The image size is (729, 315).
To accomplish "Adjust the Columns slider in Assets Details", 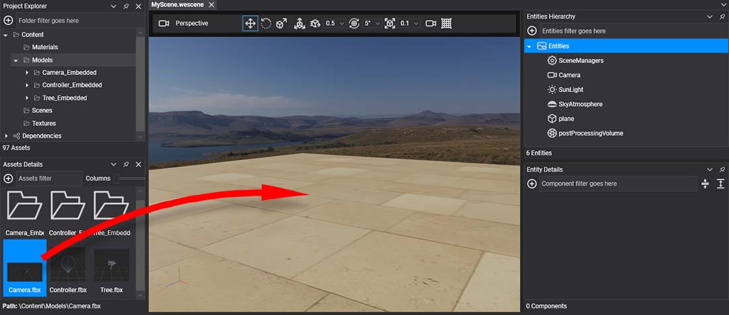I will click(x=118, y=178).
